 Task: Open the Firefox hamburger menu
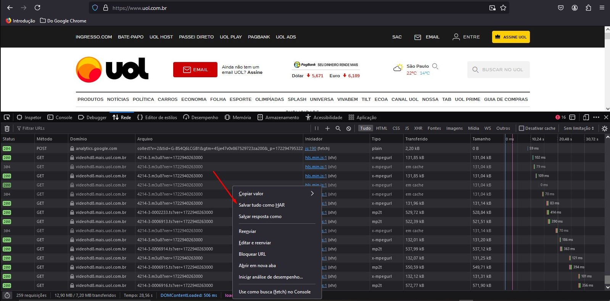(602, 8)
